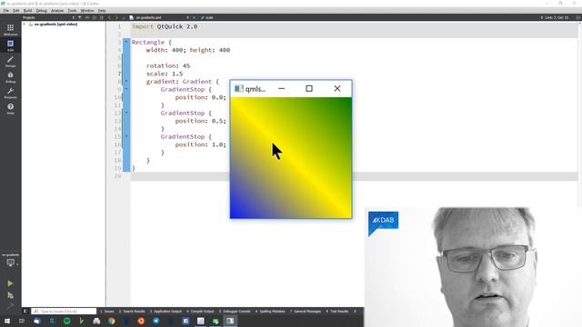Open the Welcome mode
This screenshot has height=327, width=582.
10,30
